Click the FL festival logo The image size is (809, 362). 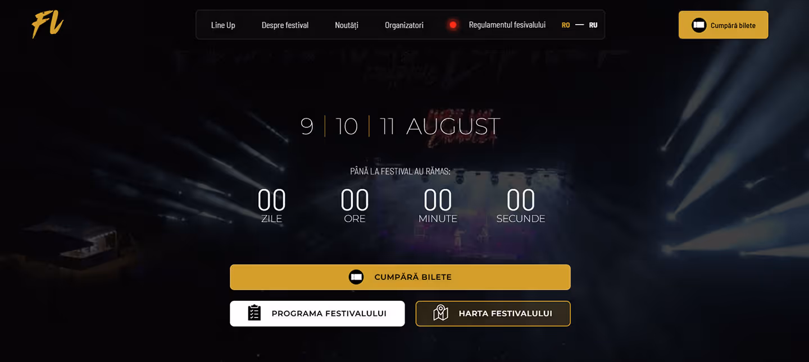point(48,25)
